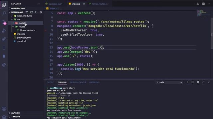Collapse all folders in explorer

click(x=41, y=12)
